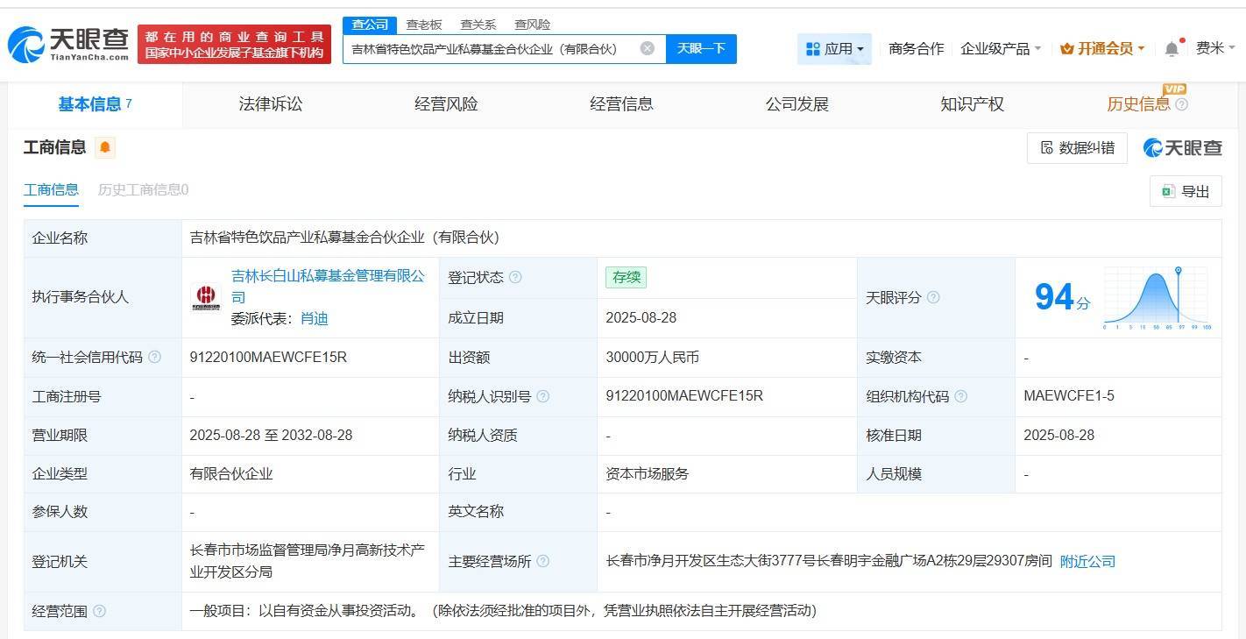
Task: Click the 商务合作 link
Action: click(x=916, y=49)
